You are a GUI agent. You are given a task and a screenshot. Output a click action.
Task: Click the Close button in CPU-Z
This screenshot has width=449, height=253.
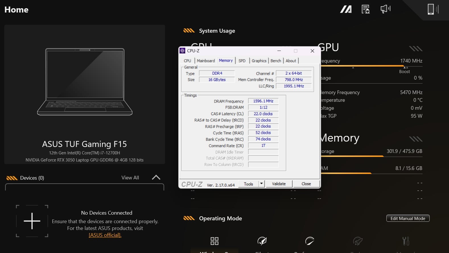tap(306, 184)
